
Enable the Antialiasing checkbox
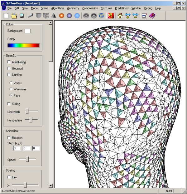pos(9,62)
